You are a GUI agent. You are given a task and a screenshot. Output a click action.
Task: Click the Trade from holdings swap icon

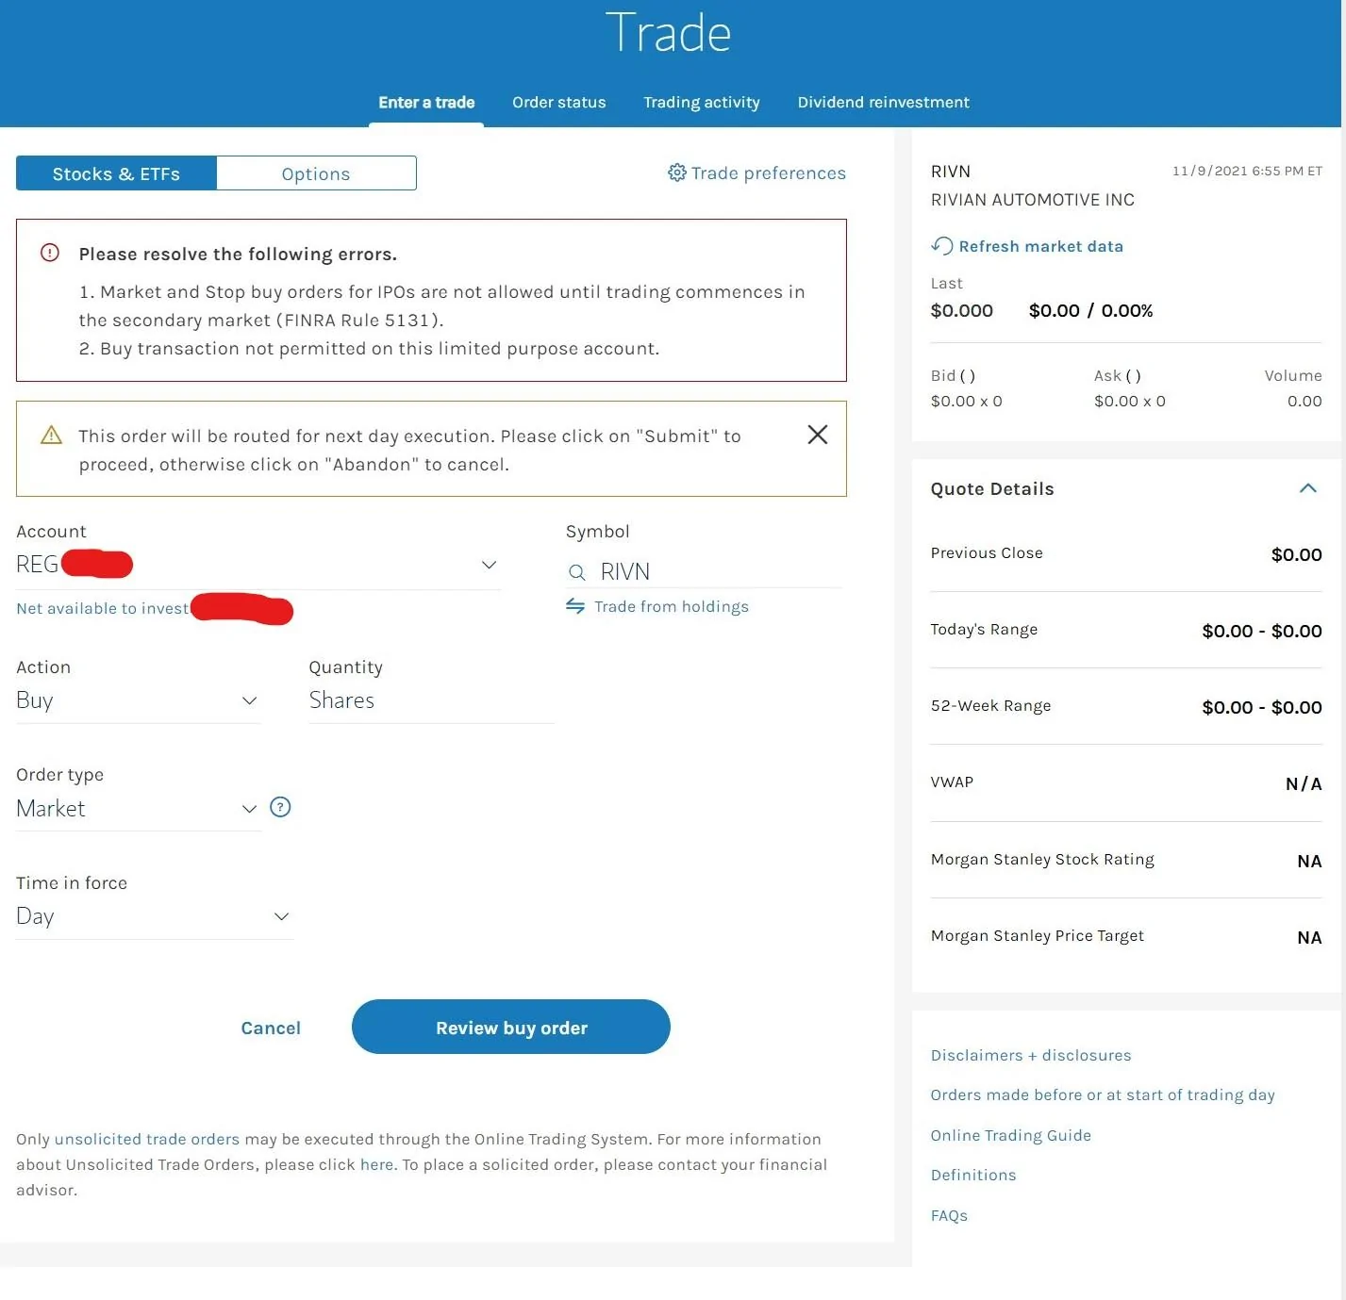point(575,606)
